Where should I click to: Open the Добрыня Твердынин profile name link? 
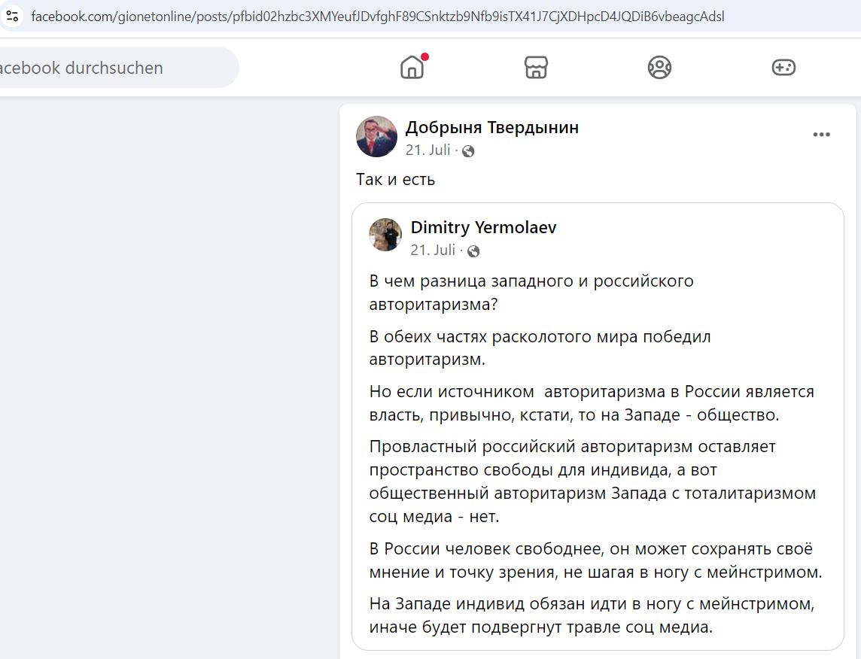point(492,127)
